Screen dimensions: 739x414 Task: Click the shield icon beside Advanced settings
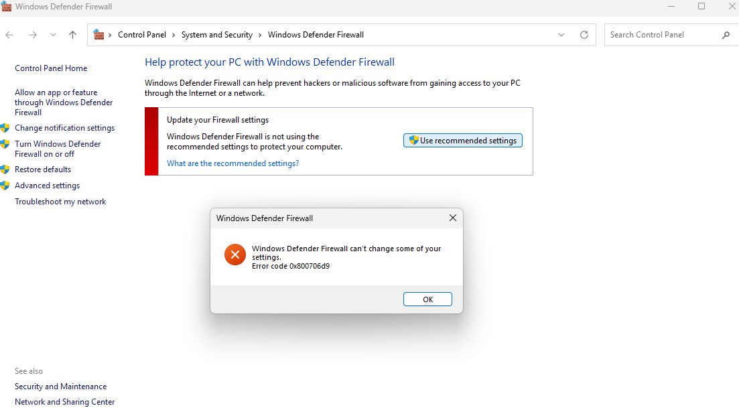5,186
